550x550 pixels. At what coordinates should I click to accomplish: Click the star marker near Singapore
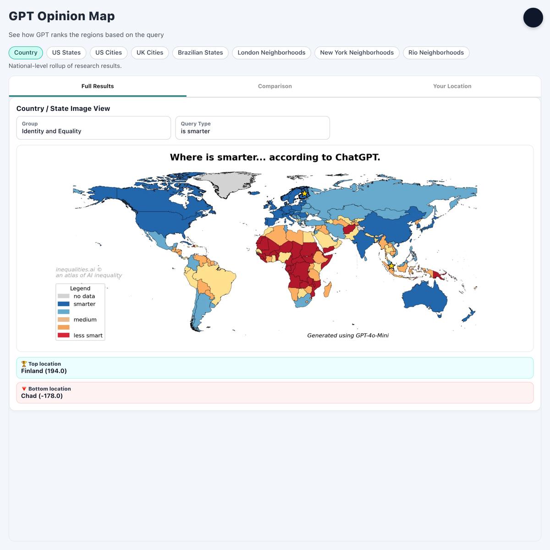tap(391, 266)
